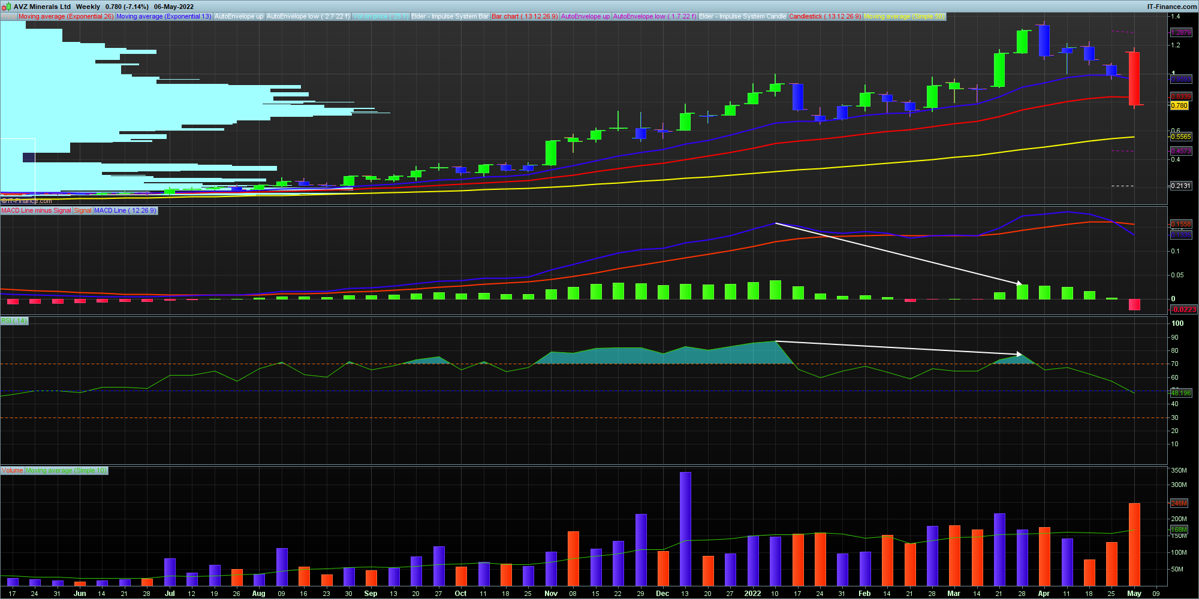
Task: Click the candlestick icon beside AVZ Minerals Ltd
Action: (6, 7)
